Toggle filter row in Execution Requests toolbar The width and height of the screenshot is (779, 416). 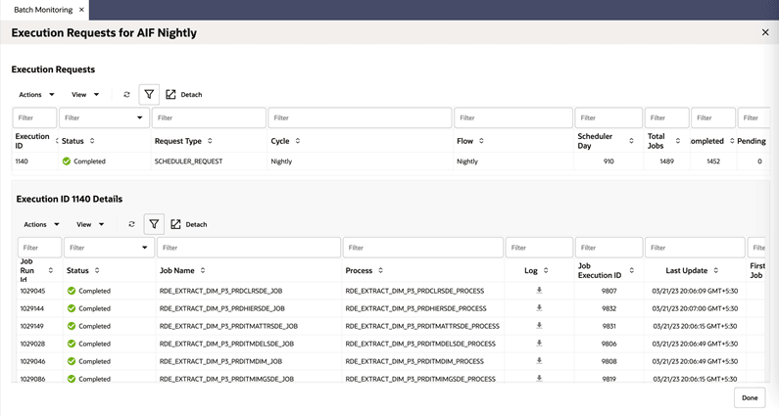[x=149, y=94]
